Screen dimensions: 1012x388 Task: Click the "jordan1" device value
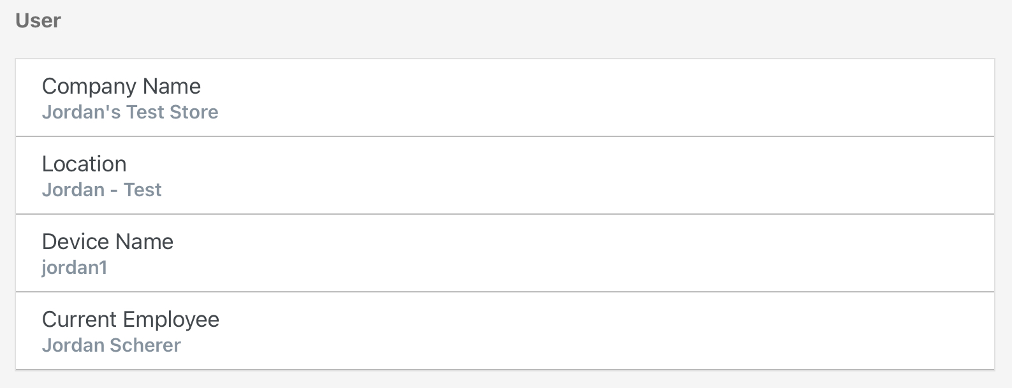tap(75, 268)
